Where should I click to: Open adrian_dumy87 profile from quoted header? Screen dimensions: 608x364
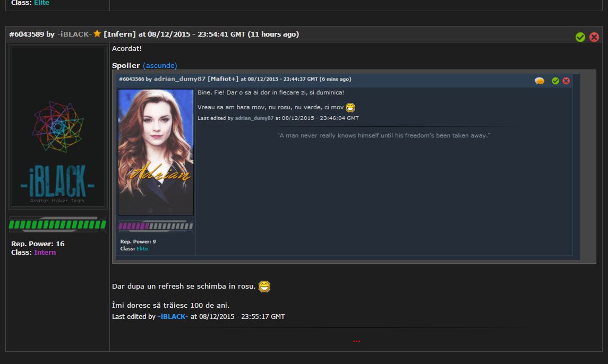[179, 79]
